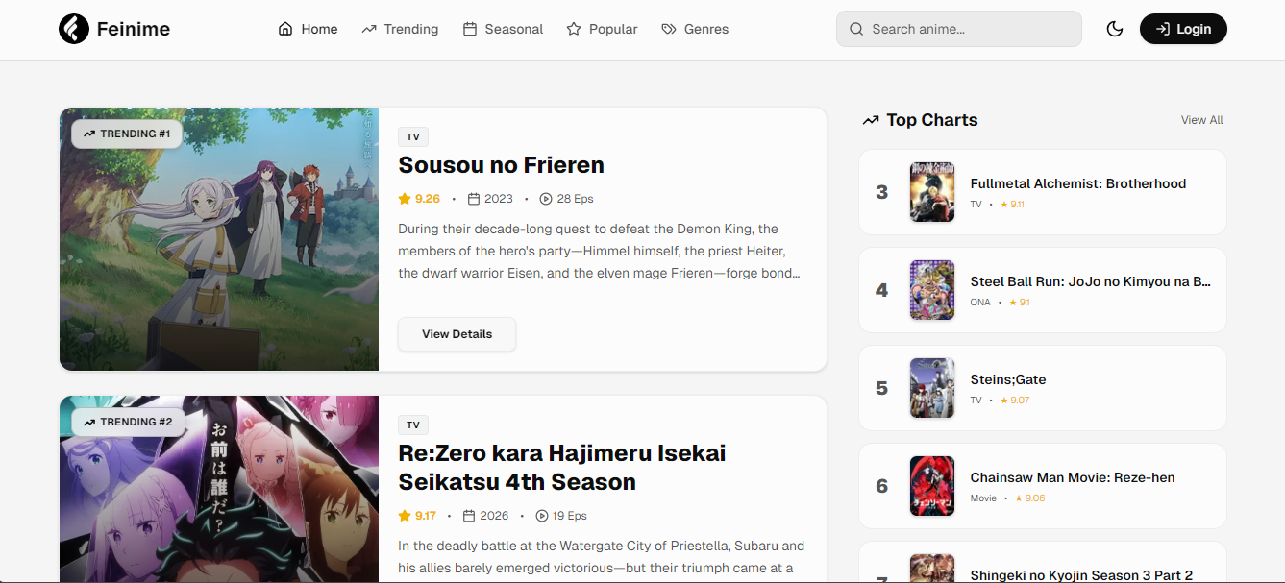Click the Steins;Gate title
Image resolution: width=1285 pixels, height=583 pixels.
pos(1008,379)
